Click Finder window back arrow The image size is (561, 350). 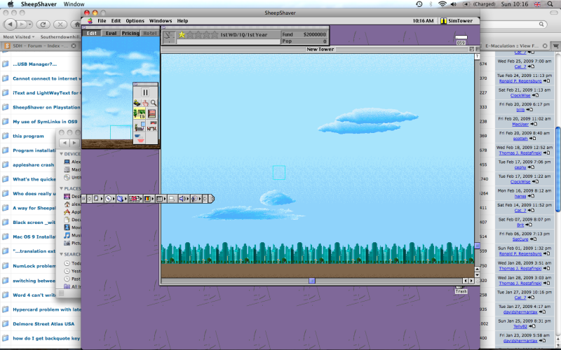[x=65, y=143]
